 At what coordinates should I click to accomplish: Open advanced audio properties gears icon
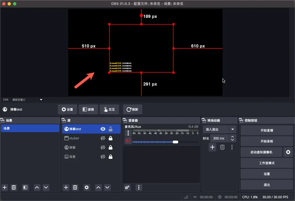[127, 187]
